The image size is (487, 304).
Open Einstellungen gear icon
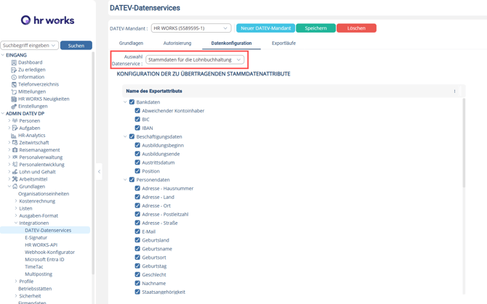pyautogui.click(x=14, y=107)
